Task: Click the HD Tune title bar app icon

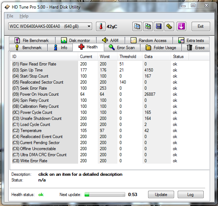Action: [7, 7]
